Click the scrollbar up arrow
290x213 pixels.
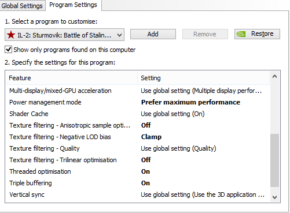(x=274, y=77)
